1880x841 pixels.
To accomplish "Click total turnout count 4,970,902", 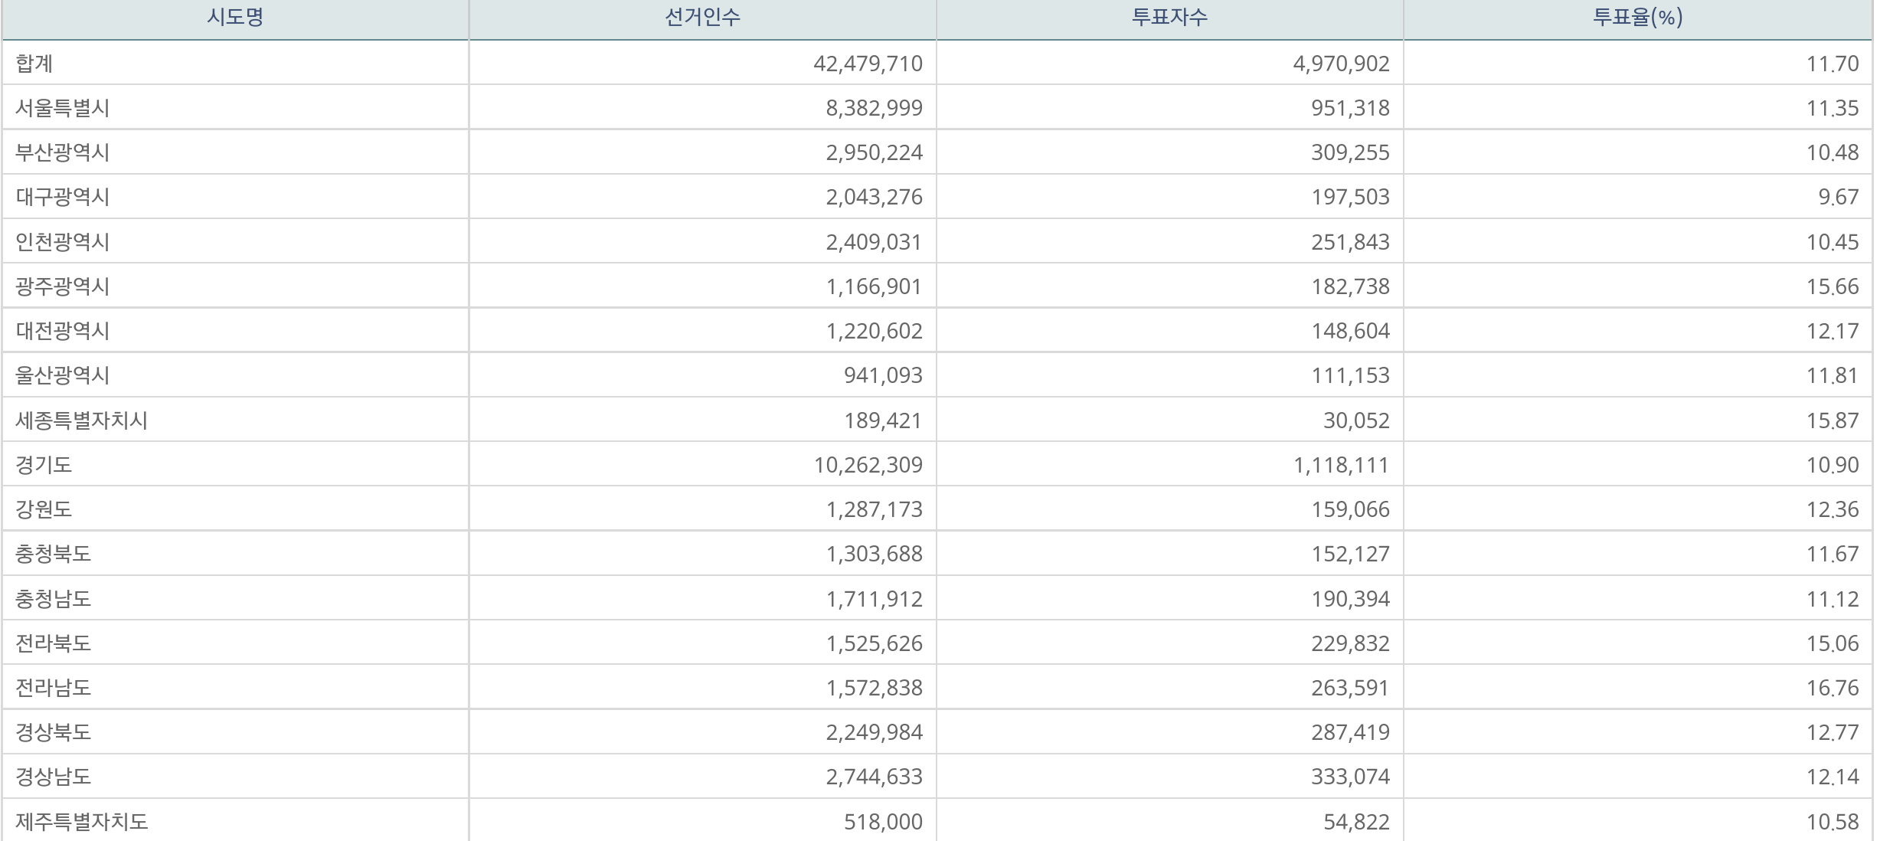I will point(1341,64).
